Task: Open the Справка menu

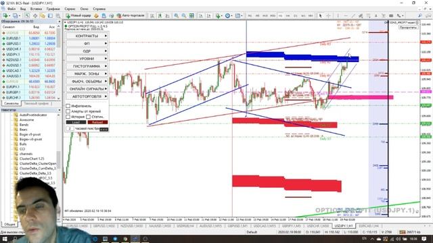Action: coord(99,9)
